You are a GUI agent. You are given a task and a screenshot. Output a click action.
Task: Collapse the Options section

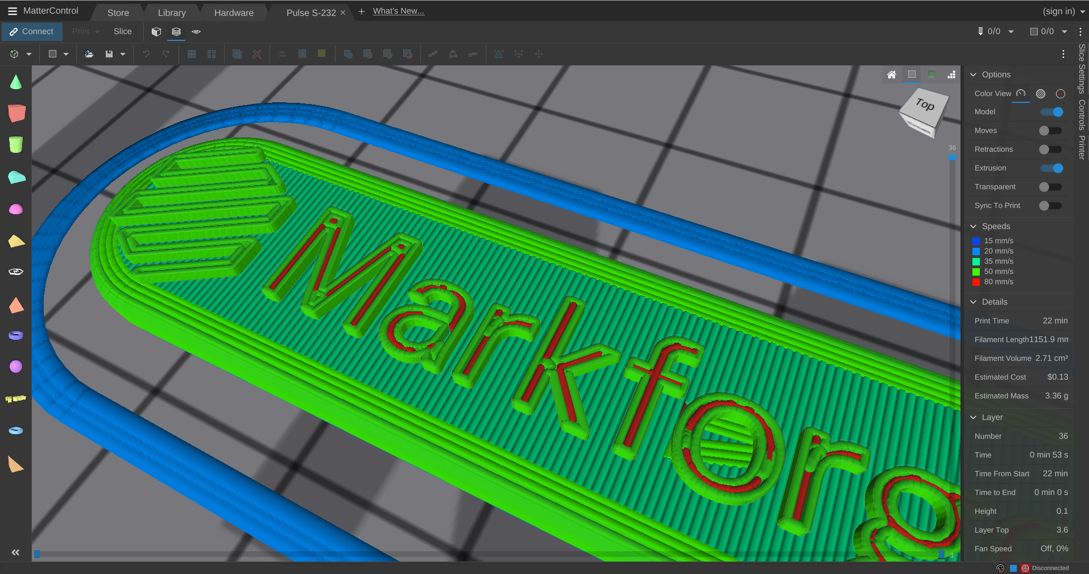(x=973, y=74)
